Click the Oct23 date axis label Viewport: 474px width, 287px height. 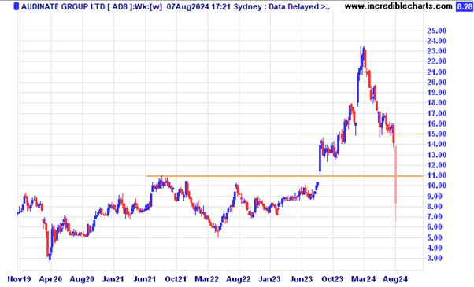(x=332, y=279)
